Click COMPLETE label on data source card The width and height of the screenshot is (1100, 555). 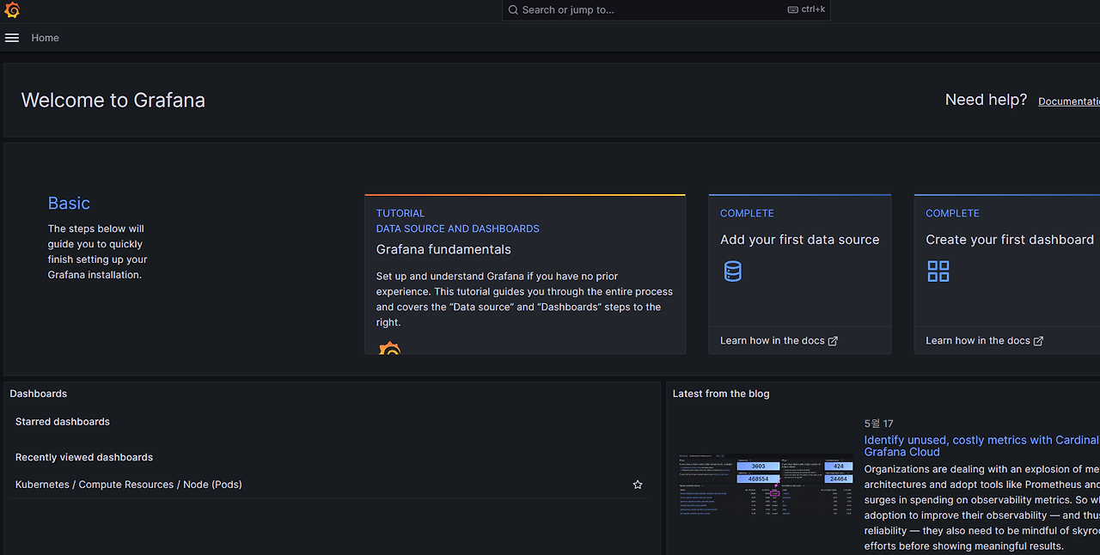pyautogui.click(x=747, y=213)
